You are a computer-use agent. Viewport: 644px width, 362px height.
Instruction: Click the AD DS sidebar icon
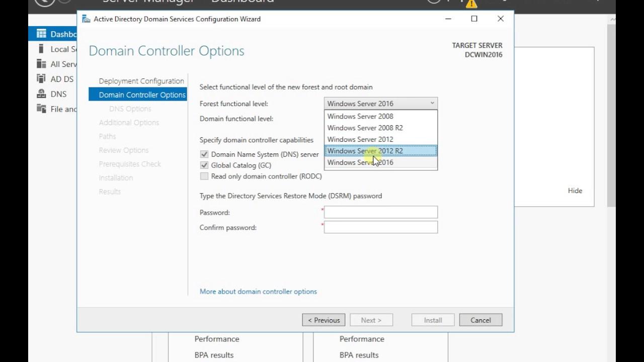tap(41, 79)
